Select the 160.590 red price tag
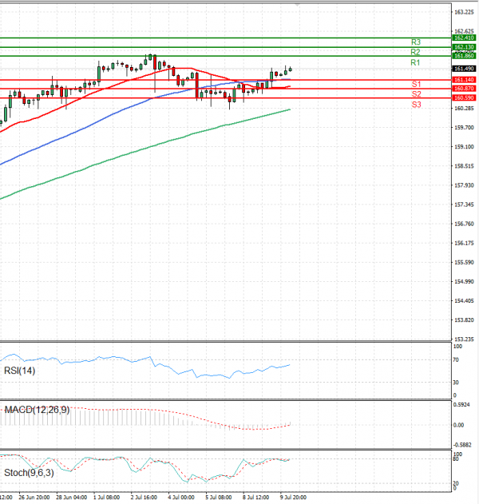The height and width of the screenshot is (504, 479). [x=464, y=97]
